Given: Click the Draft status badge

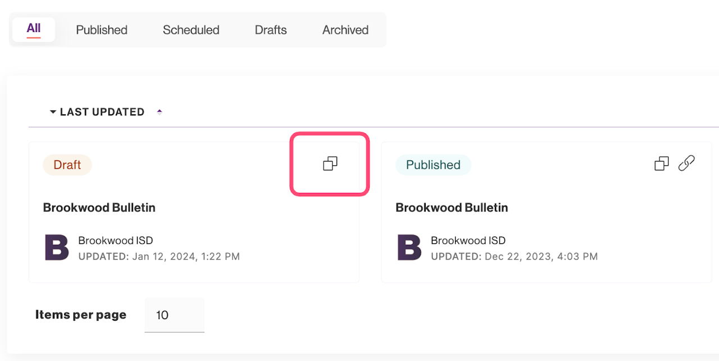Looking at the screenshot, I should [67, 165].
